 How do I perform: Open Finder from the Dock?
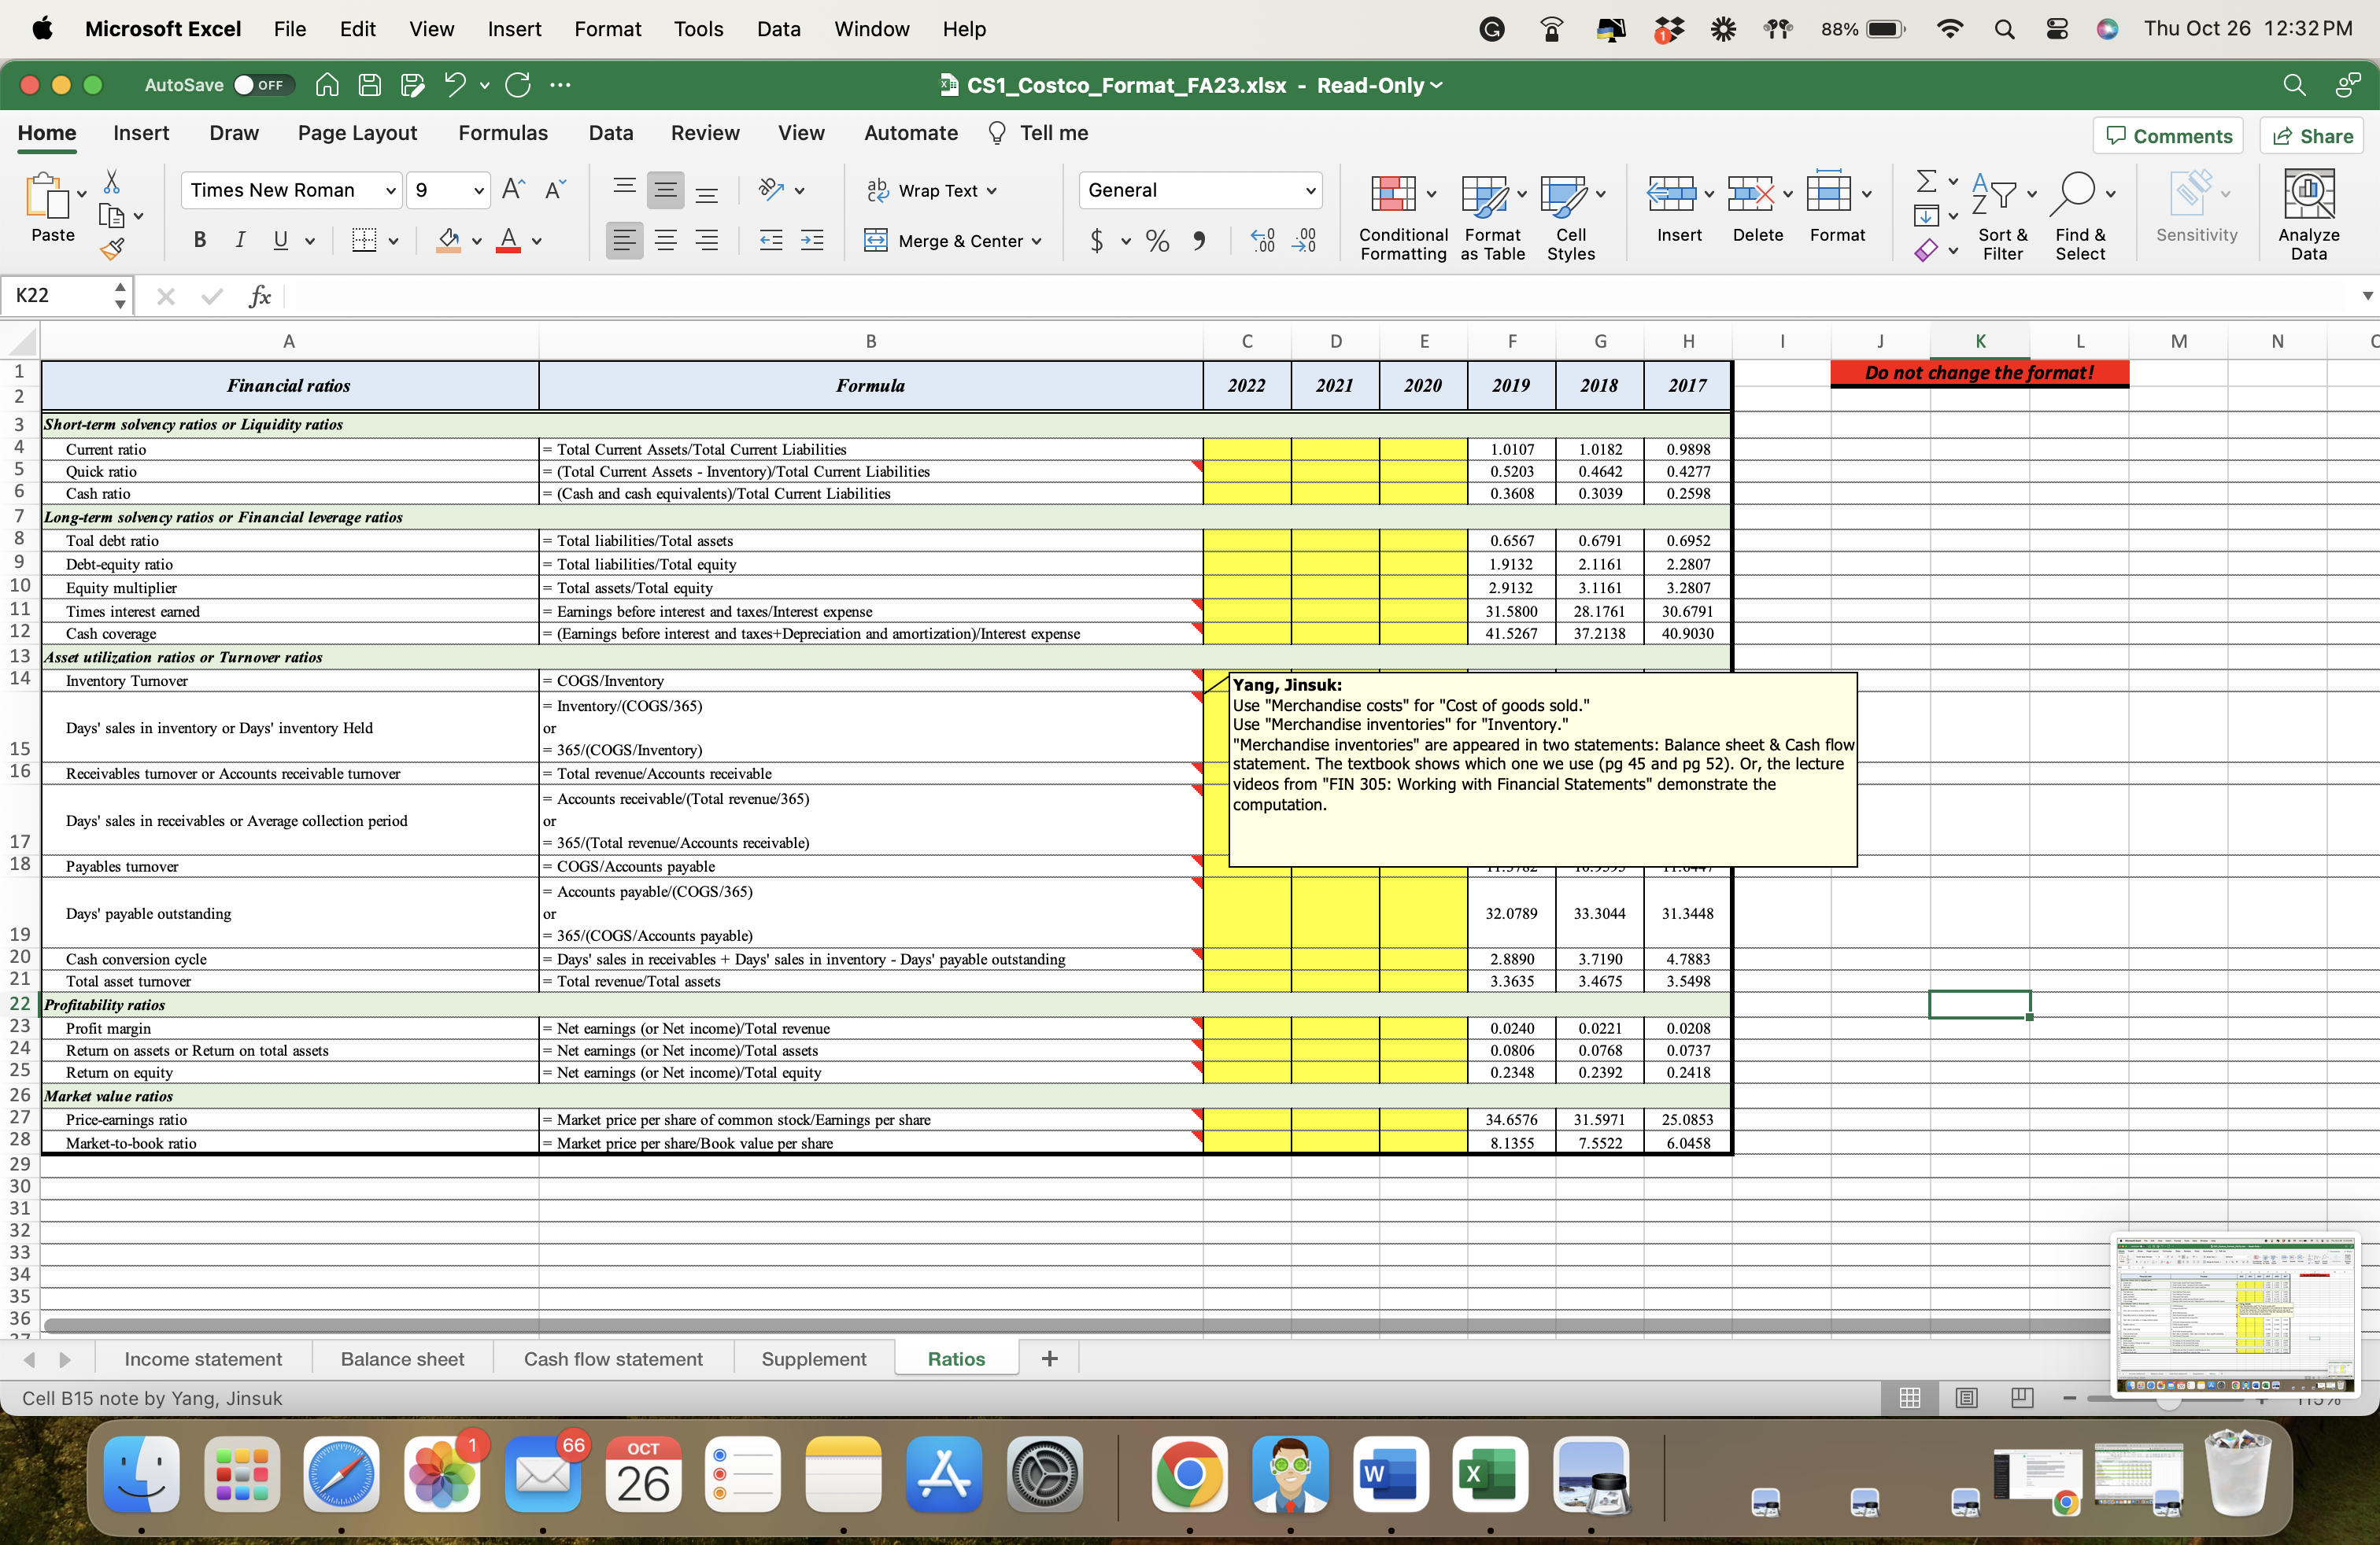click(141, 1474)
